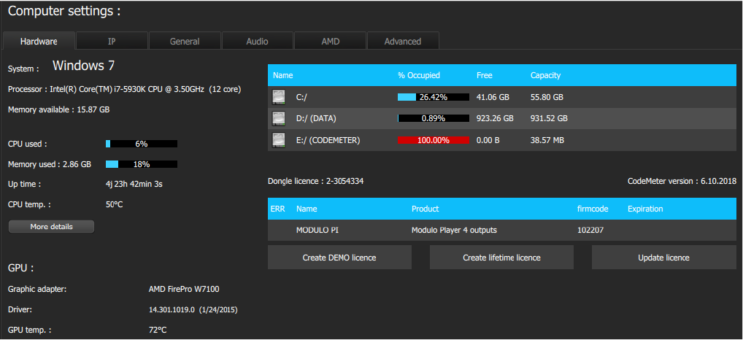Click the 55.80 GB capacity value
Screen dimensions: 743x340
tap(547, 97)
